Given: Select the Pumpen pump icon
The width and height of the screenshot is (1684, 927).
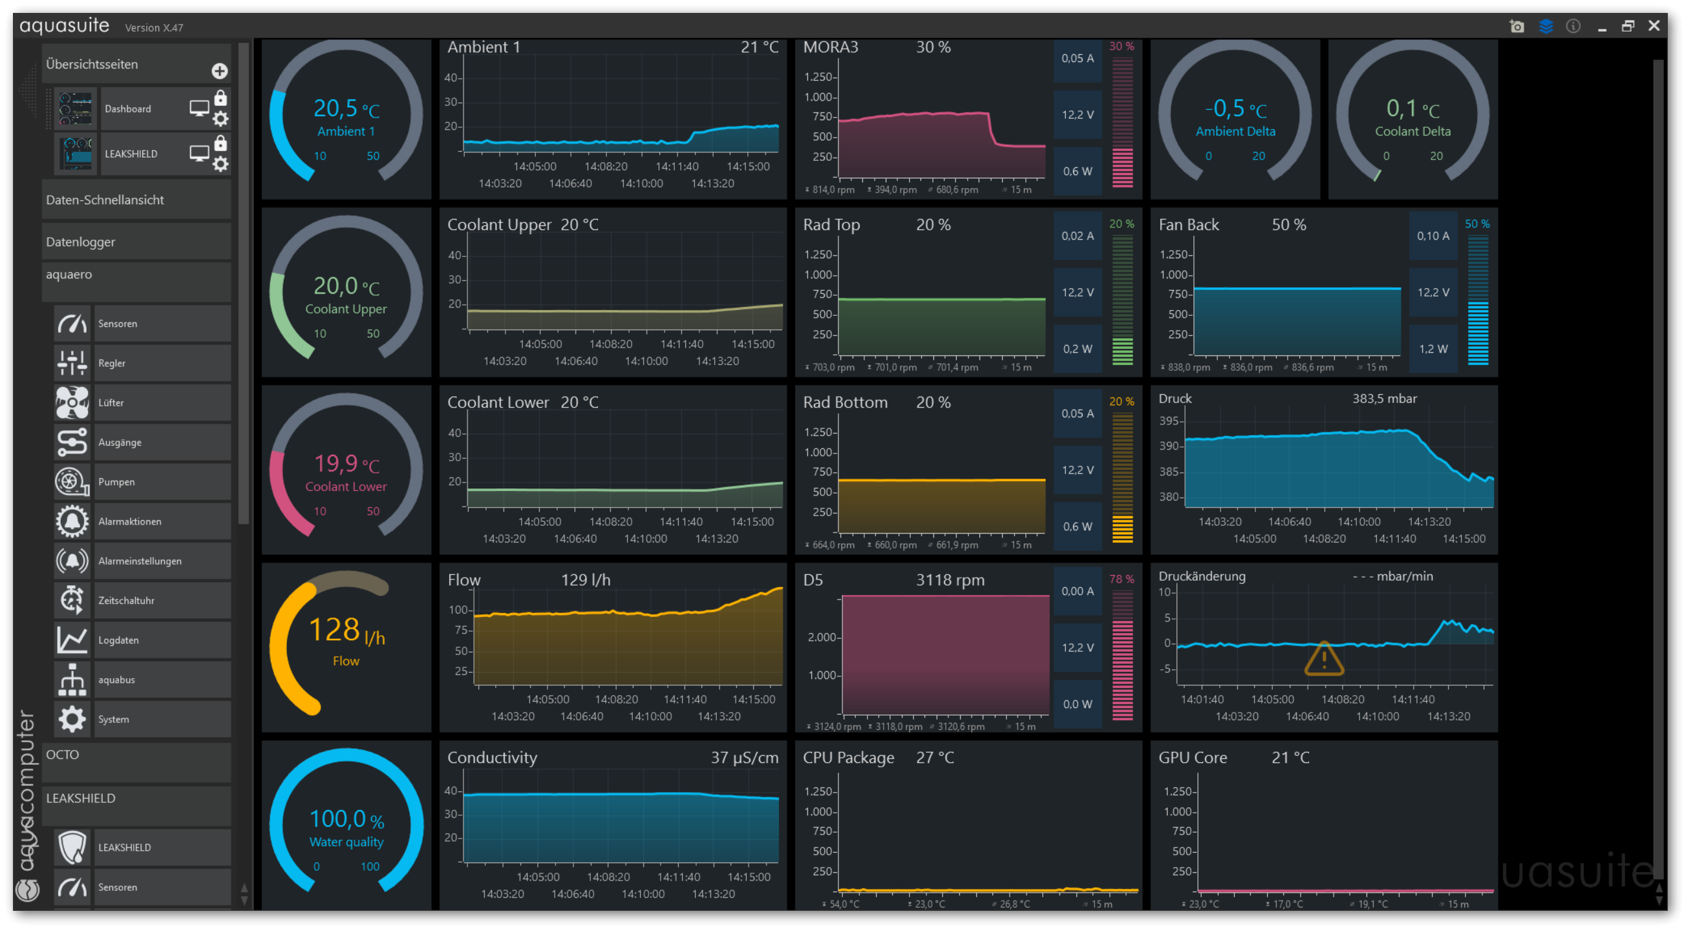Looking at the screenshot, I should [x=72, y=482].
